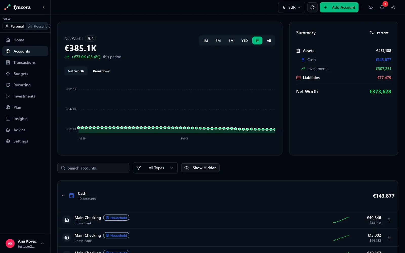
Task: Open the Advice section
Action: click(25, 130)
